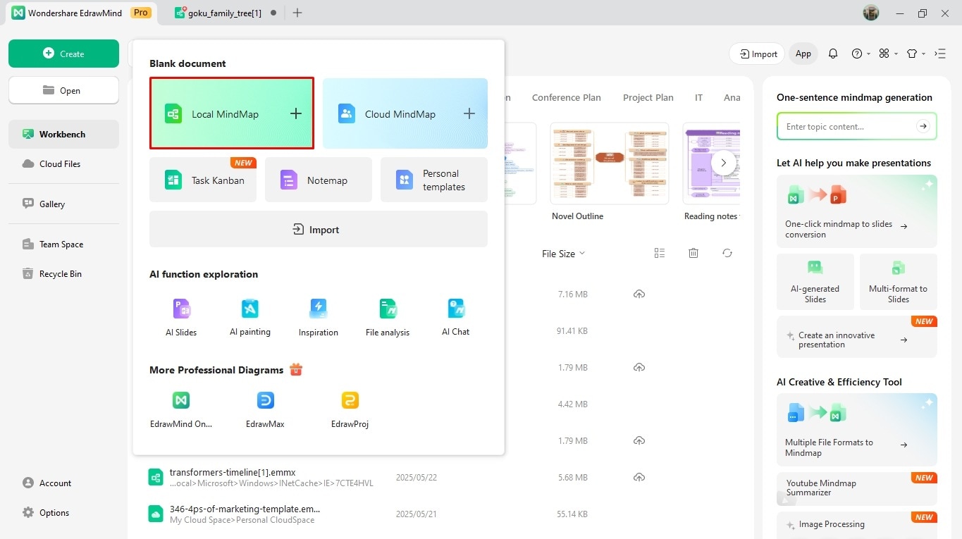Open Personal templates

pyautogui.click(x=434, y=180)
